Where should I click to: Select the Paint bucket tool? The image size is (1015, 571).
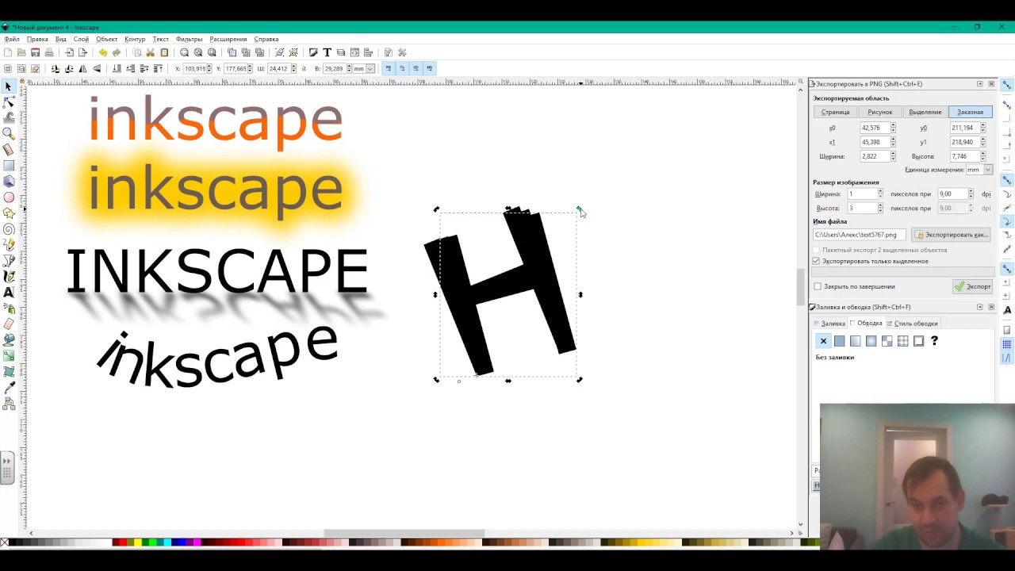pos(9,339)
